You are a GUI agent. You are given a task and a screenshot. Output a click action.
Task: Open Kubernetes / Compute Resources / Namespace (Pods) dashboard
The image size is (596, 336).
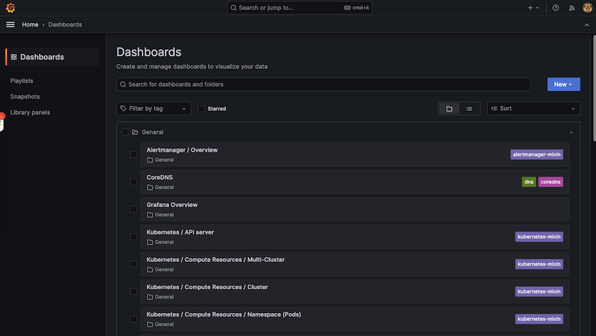click(x=224, y=314)
